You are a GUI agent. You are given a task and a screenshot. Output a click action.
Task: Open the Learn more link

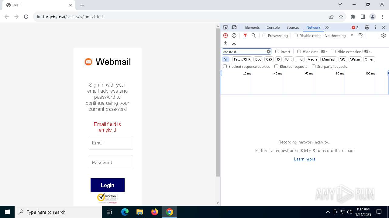(x=305, y=159)
